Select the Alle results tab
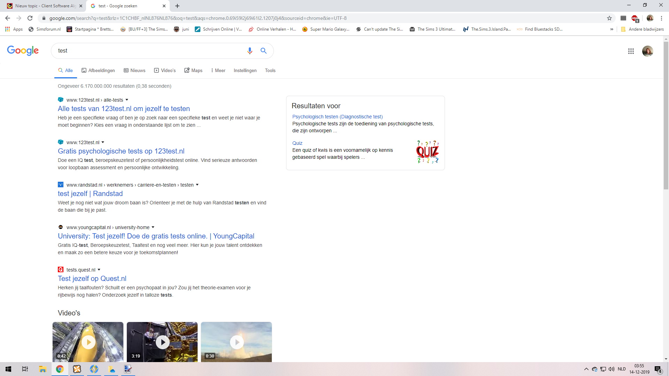 [x=66, y=70]
